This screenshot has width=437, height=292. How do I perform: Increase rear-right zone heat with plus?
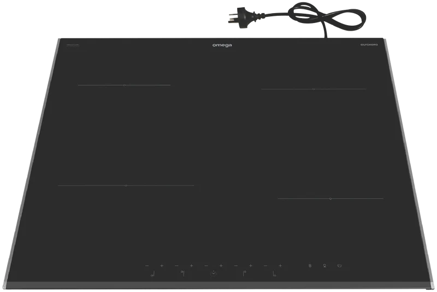(x=251, y=266)
